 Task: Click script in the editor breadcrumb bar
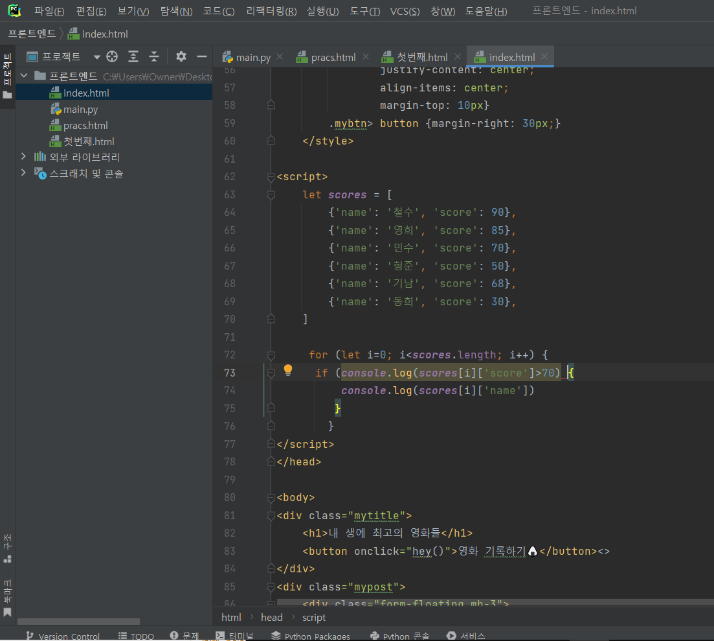click(314, 617)
